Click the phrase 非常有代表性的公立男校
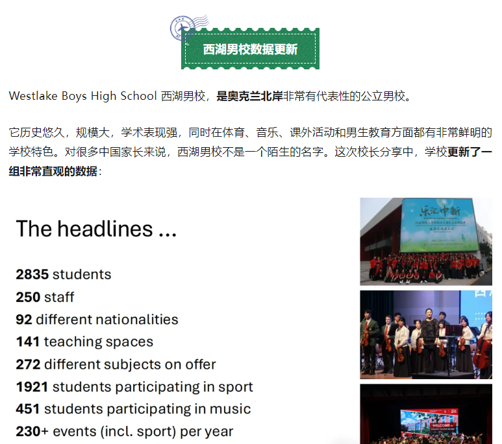Screen dimensions: 502x444 pos(344,96)
